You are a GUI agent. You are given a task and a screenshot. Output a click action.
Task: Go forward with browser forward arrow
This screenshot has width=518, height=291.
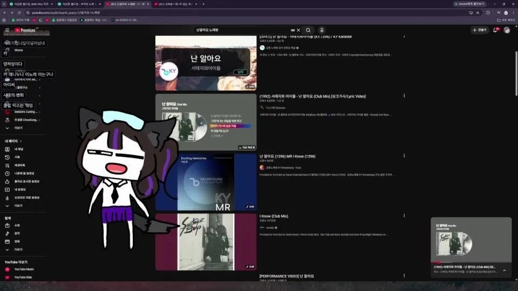tap(12, 12)
